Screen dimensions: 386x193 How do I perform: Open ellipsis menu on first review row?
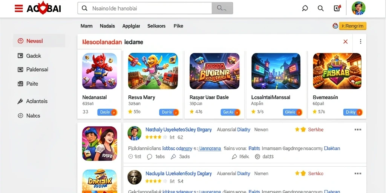(358, 130)
